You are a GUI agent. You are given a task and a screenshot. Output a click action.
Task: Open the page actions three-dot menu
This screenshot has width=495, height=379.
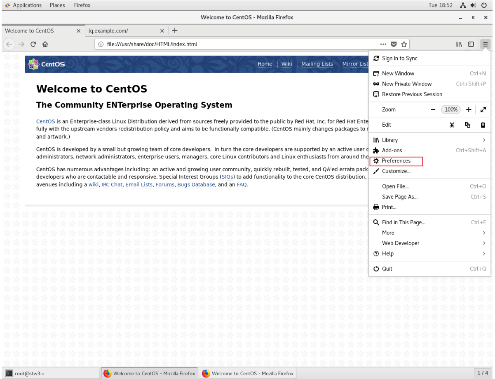tap(383, 44)
